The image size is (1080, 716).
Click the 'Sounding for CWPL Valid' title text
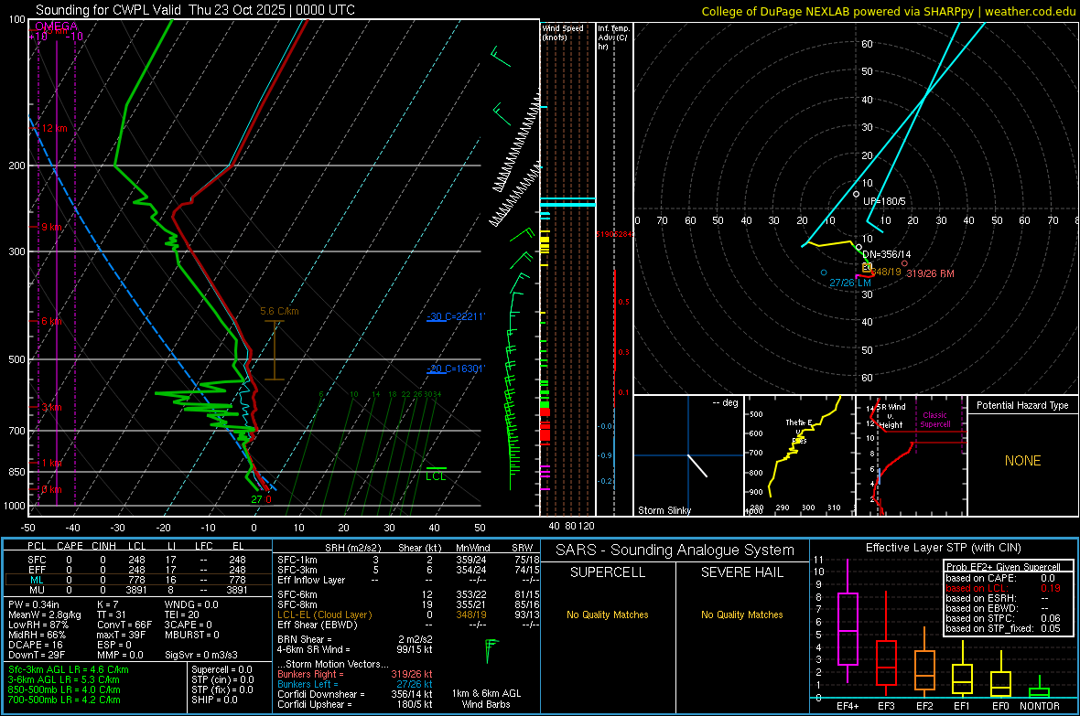click(109, 10)
